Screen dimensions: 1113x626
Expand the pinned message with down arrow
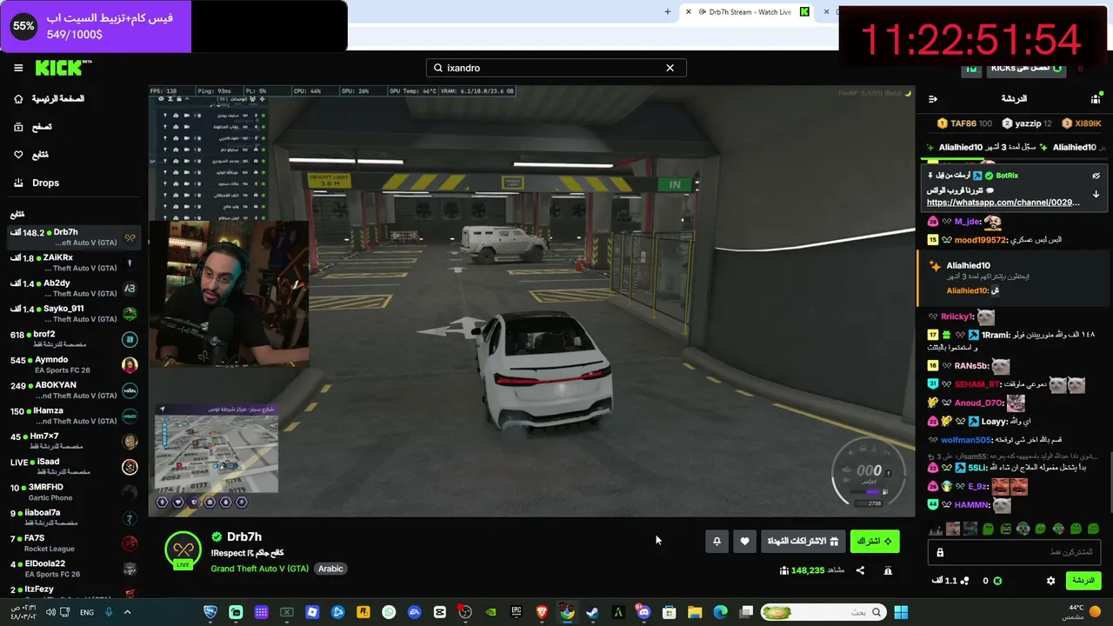point(1096,194)
